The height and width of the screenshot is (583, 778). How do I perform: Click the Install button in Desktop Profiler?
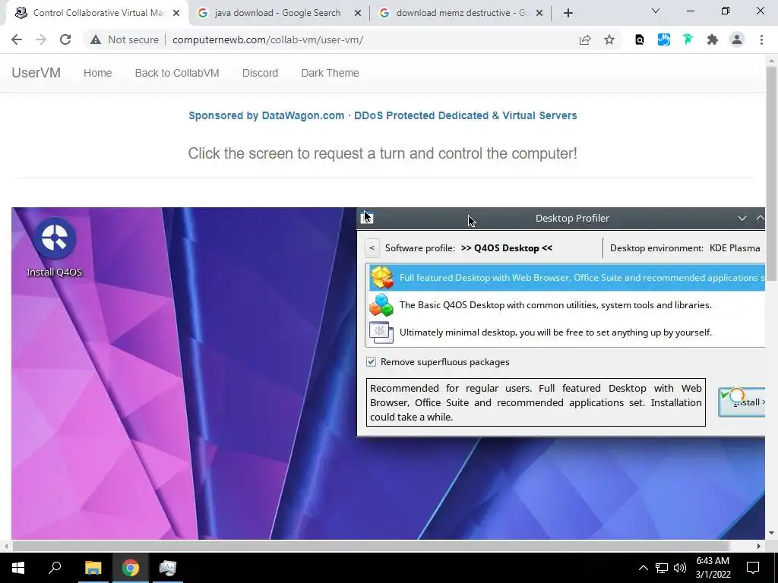pos(742,402)
